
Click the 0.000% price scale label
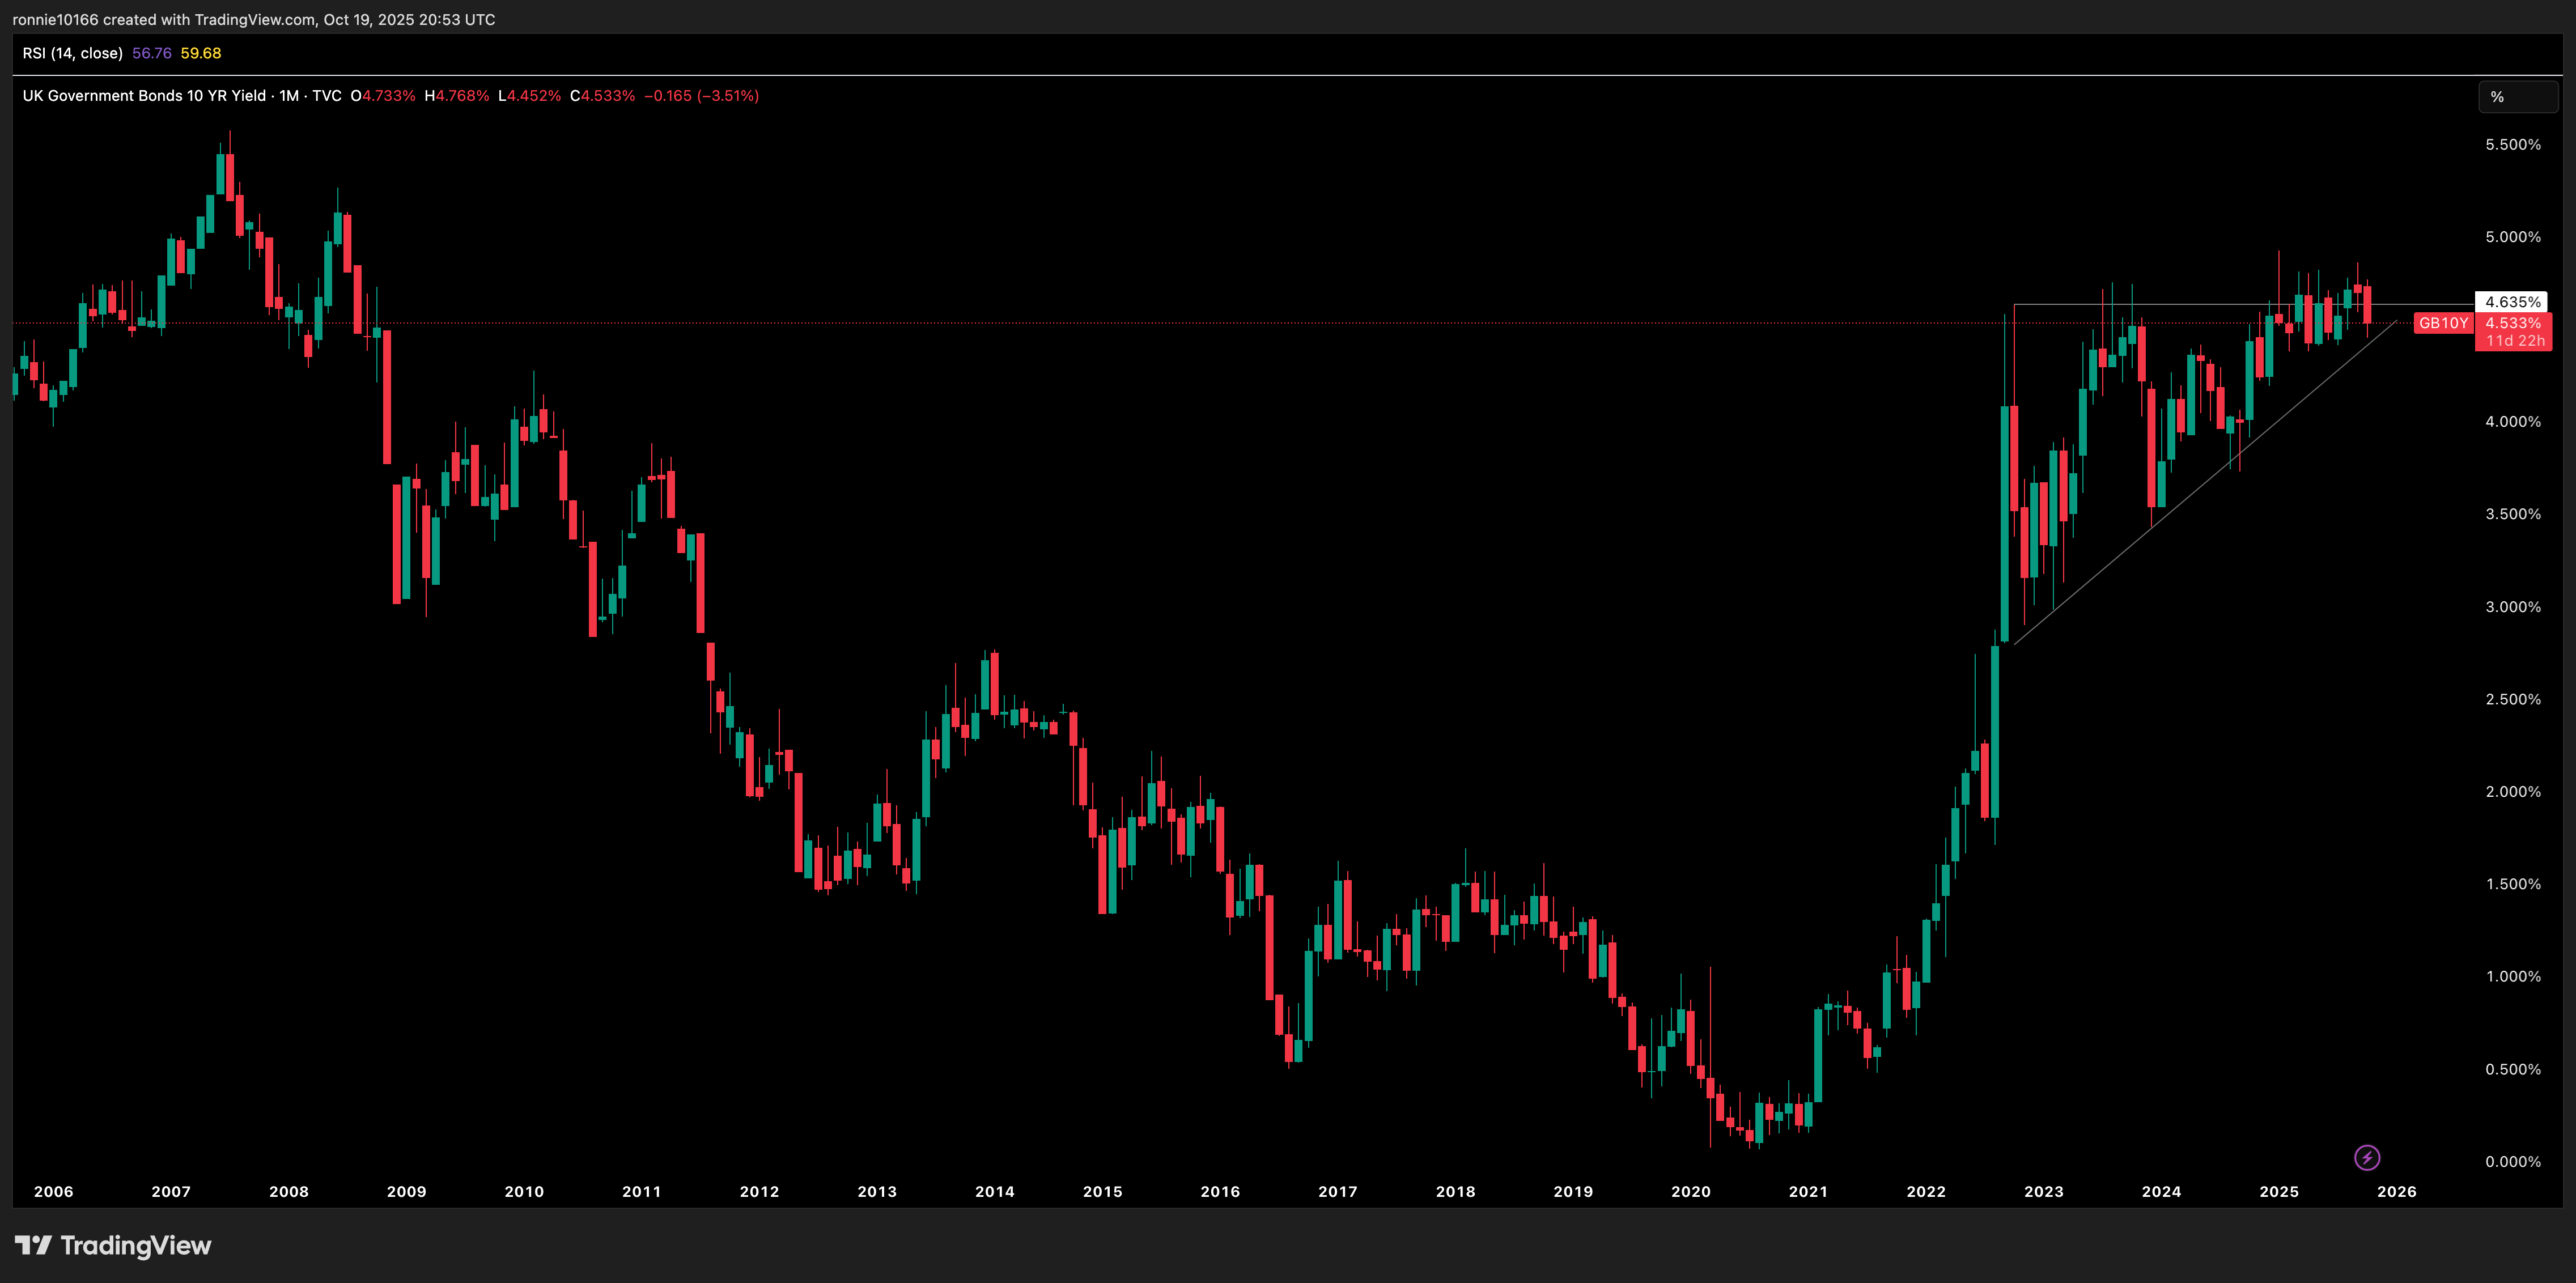coord(2512,1161)
